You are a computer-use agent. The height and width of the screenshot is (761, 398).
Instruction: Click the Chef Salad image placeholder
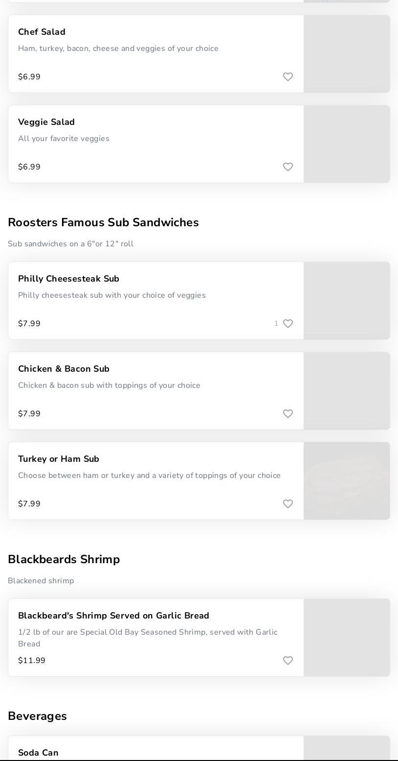347,54
